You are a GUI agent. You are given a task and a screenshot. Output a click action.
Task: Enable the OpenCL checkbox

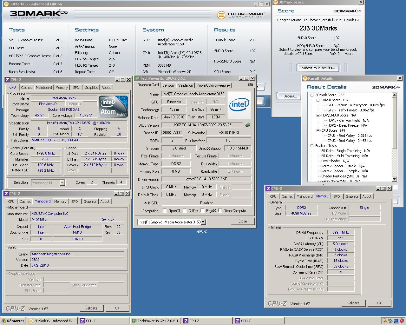click(165, 211)
